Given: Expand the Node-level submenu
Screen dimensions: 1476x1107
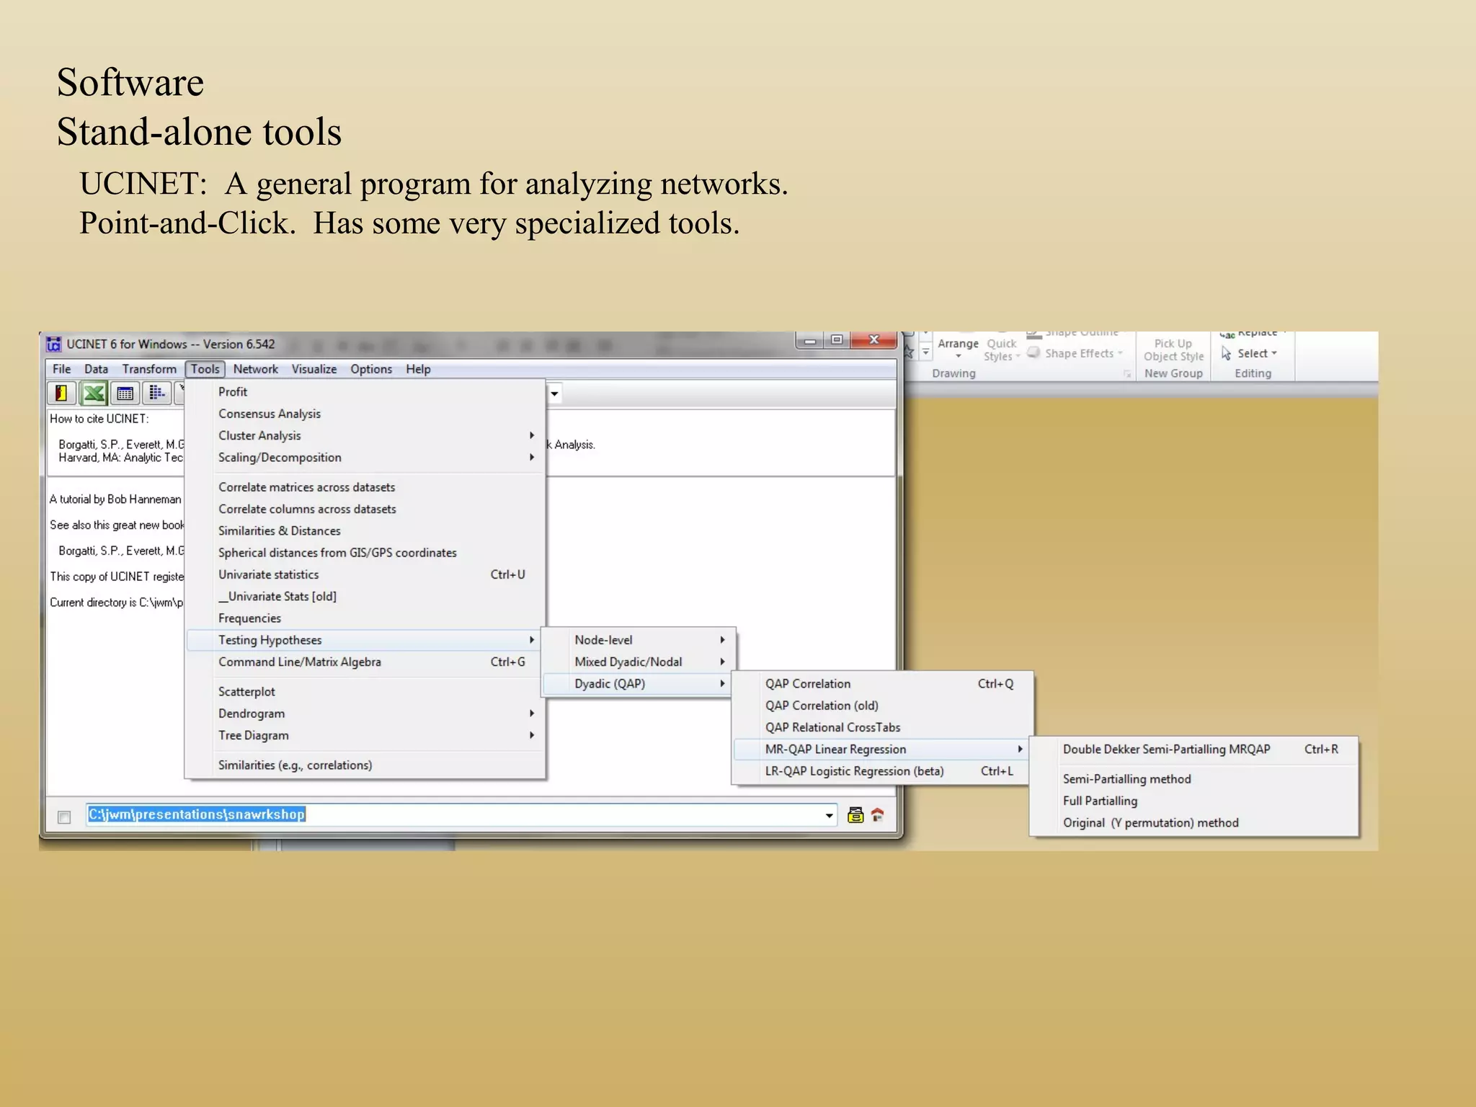Looking at the screenshot, I should [638, 640].
